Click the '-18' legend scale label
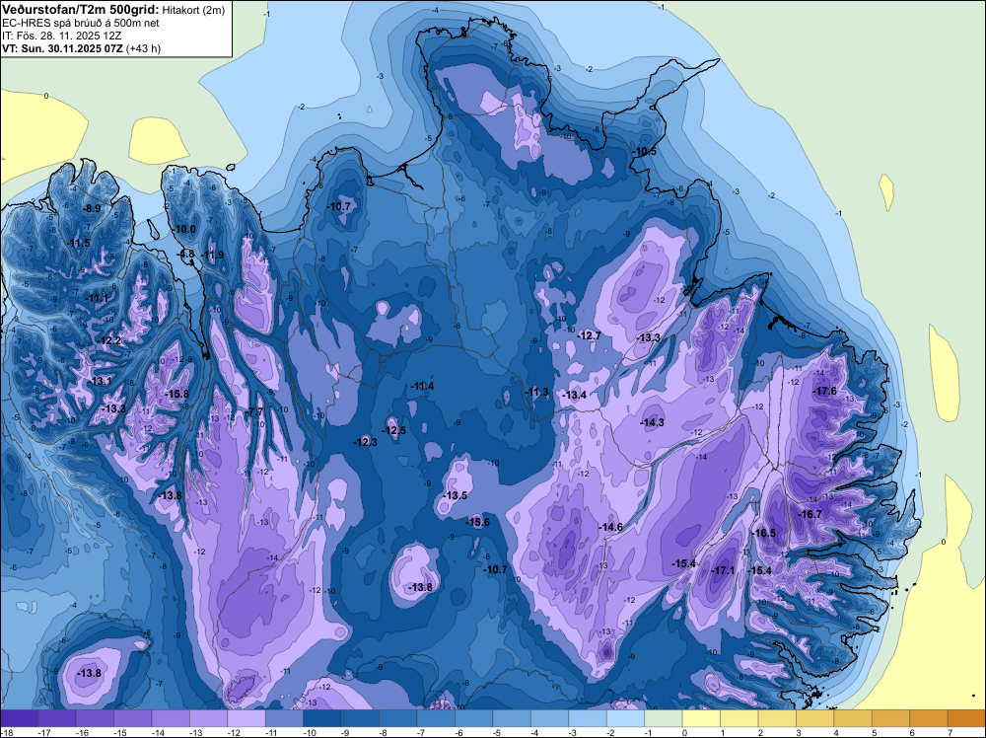The height and width of the screenshot is (738, 986). coord(6,732)
